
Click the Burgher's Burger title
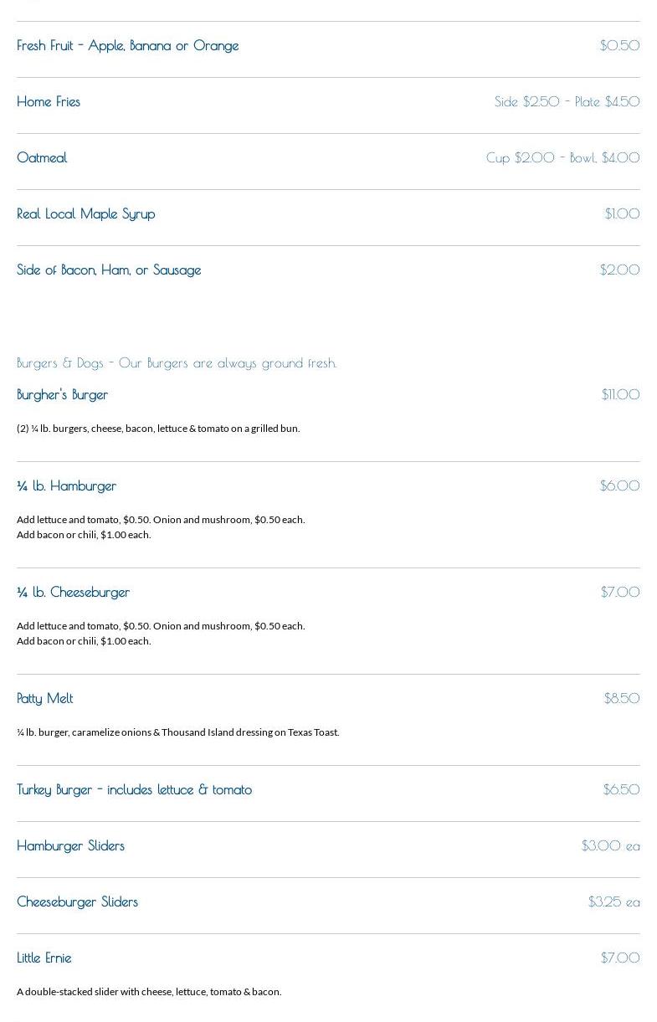(x=62, y=394)
